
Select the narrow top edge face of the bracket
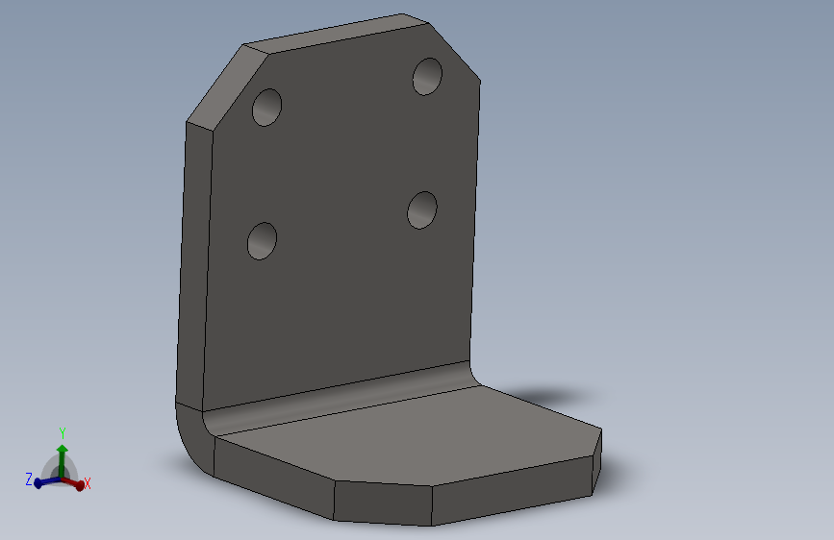(x=336, y=34)
